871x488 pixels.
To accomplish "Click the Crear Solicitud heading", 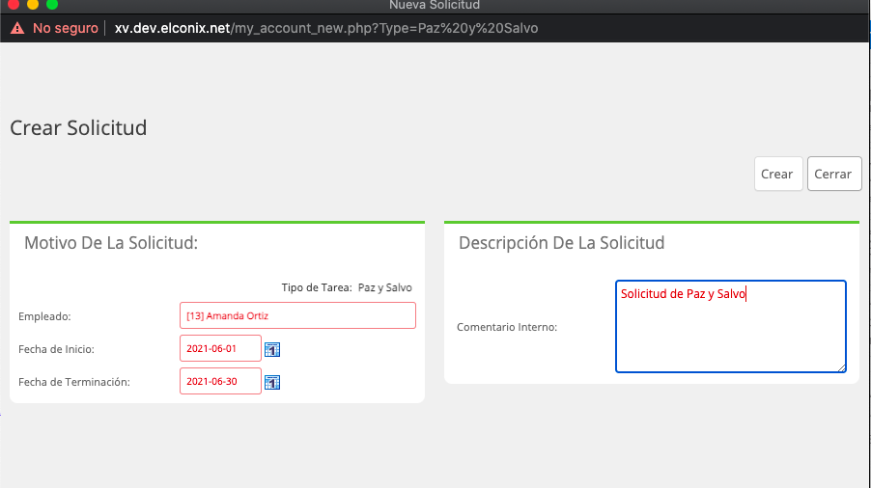I will pyautogui.click(x=78, y=128).
